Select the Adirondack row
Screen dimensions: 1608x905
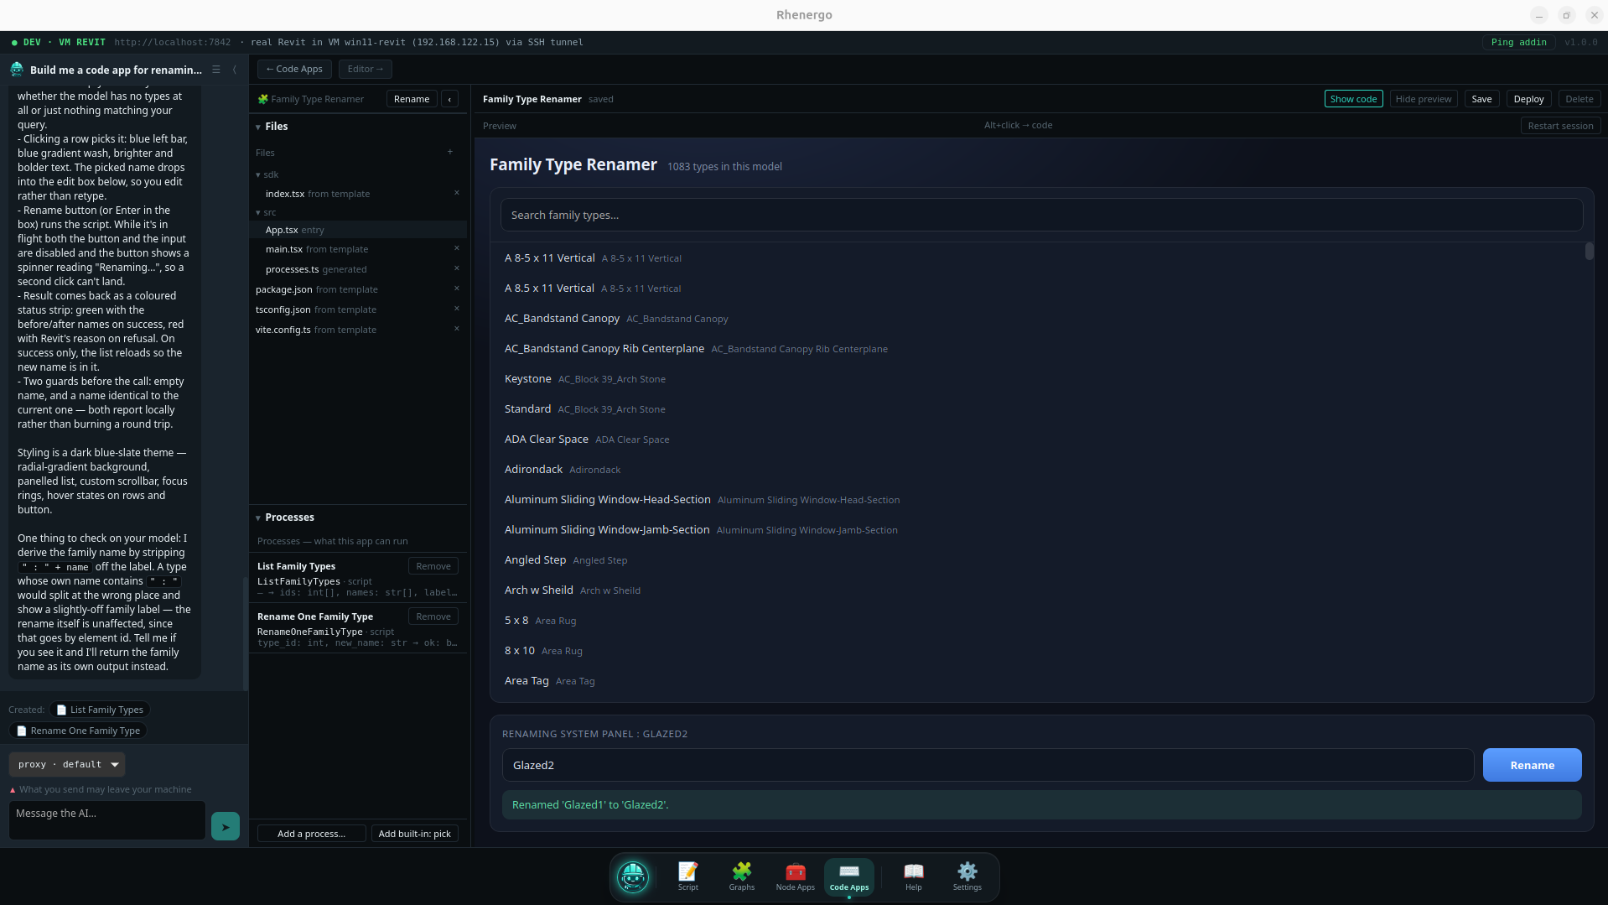(x=1040, y=470)
